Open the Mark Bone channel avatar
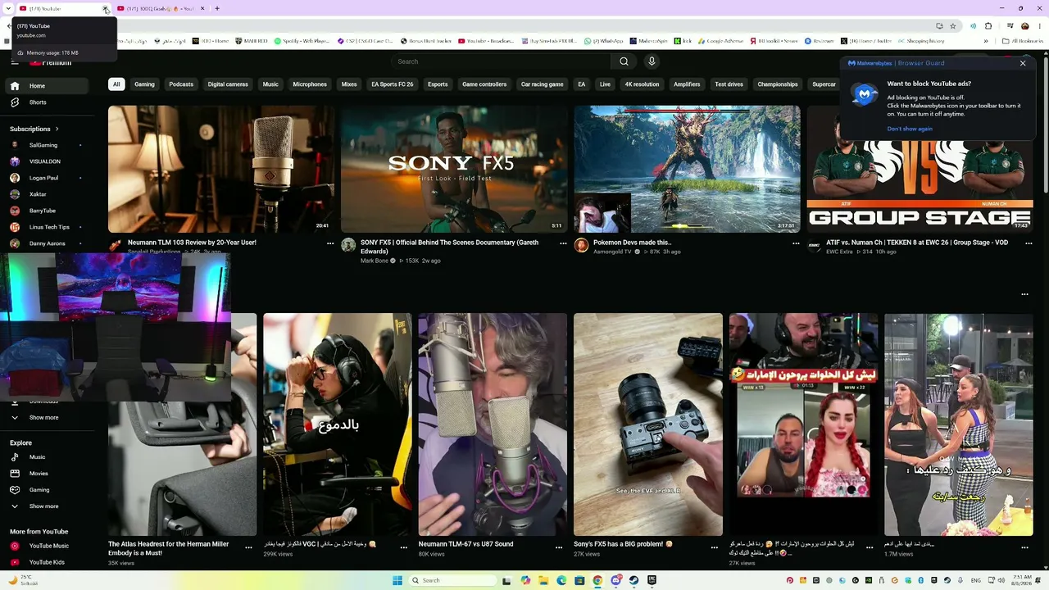This screenshot has width=1049, height=590. coord(348,245)
